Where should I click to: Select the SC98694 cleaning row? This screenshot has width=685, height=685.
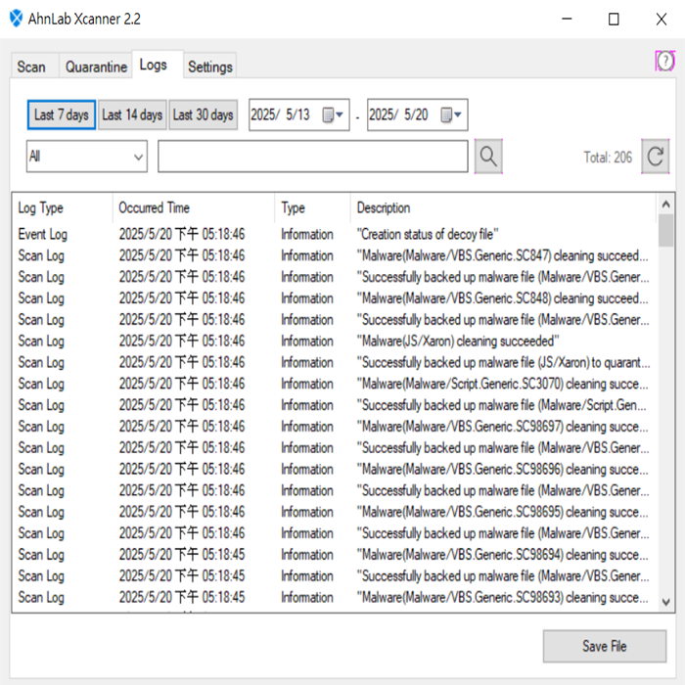[x=335, y=555]
